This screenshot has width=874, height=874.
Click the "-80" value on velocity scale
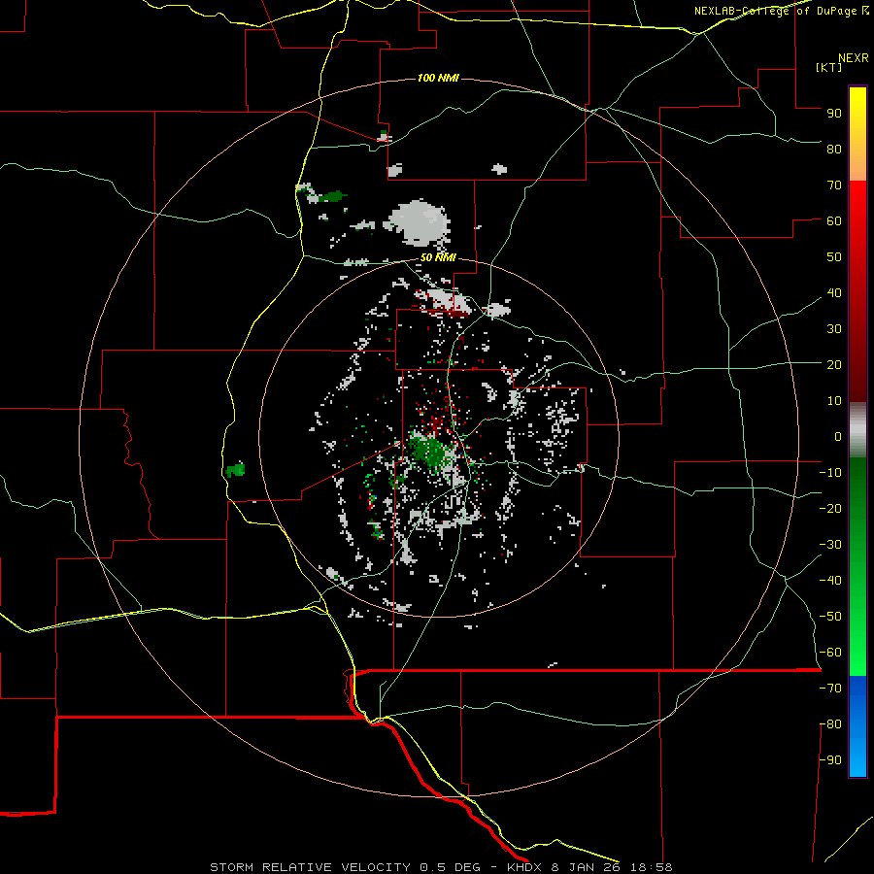pyautogui.click(x=830, y=724)
